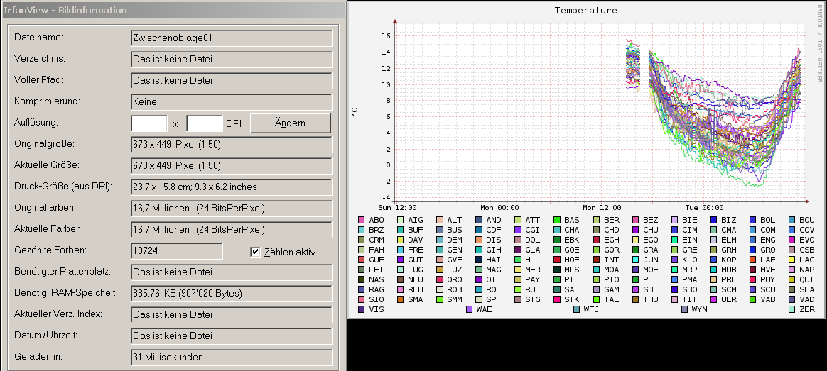The height and width of the screenshot is (371, 827).
Task: Pick the WAE purple legend swatch
Action: point(469,310)
